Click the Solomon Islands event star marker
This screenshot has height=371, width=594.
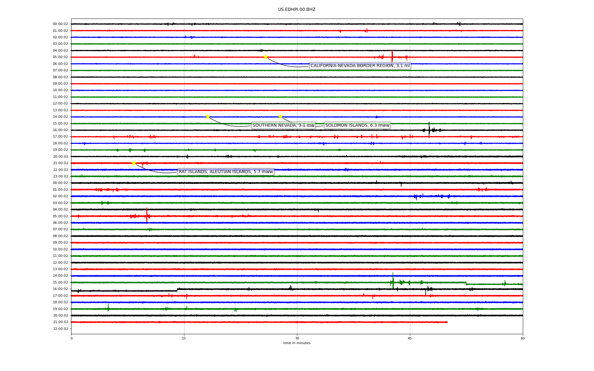pyautogui.click(x=280, y=117)
